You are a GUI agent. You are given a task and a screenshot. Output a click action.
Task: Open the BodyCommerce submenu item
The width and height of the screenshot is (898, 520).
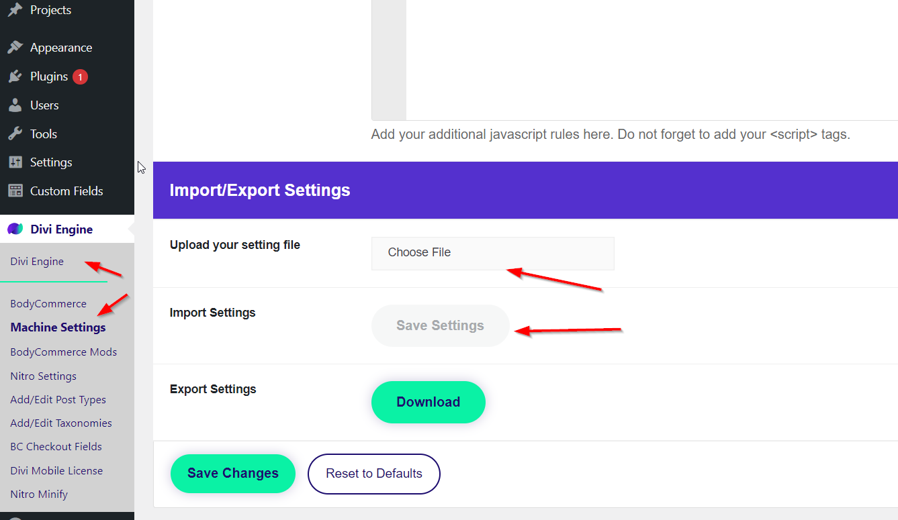pos(48,304)
